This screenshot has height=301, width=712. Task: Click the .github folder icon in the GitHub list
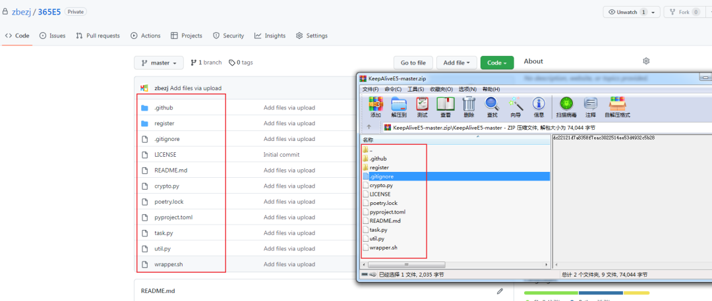pyautogui.click(x=145, y=107)
